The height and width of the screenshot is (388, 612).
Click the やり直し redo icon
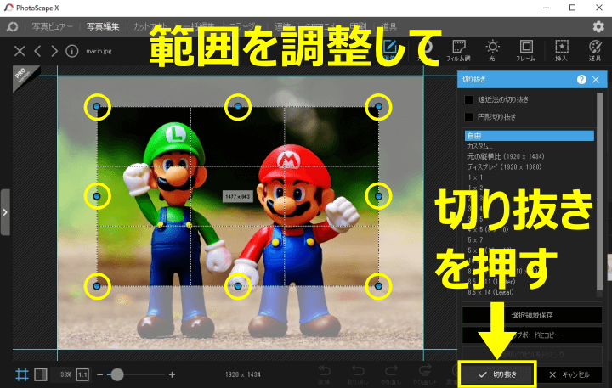[391, 374]
